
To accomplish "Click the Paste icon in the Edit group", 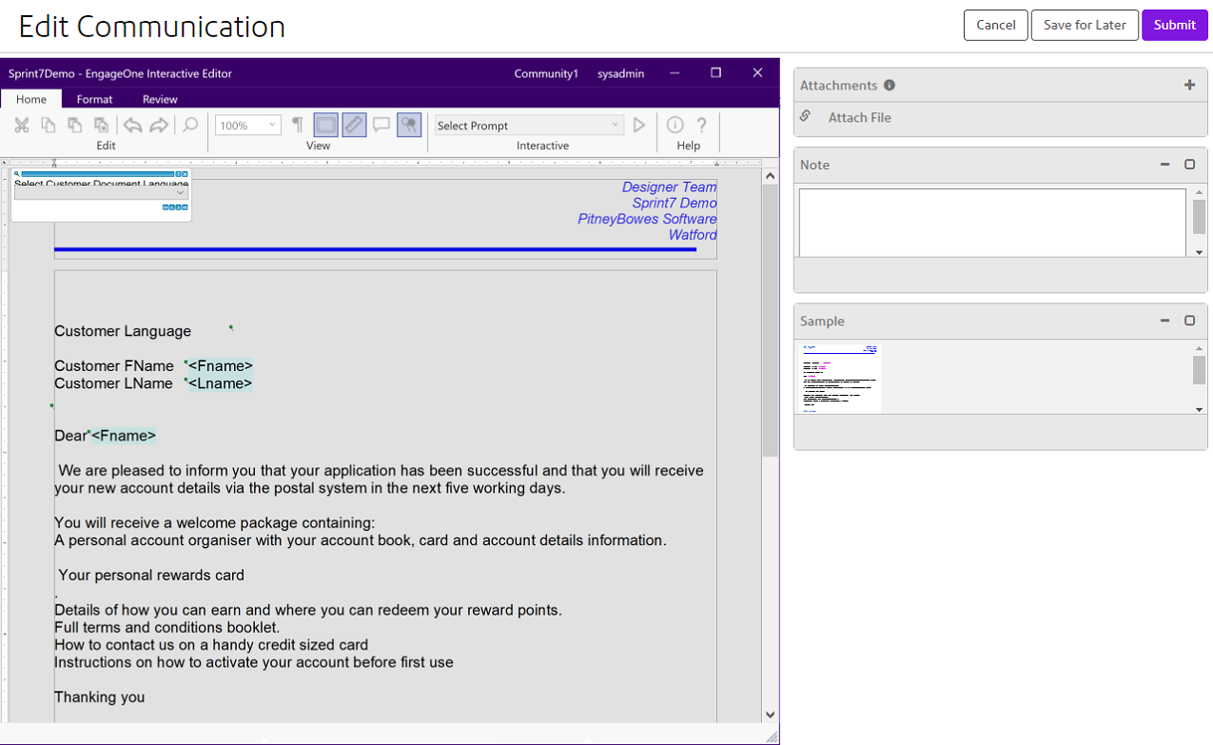I will click(x=74, y=125).
